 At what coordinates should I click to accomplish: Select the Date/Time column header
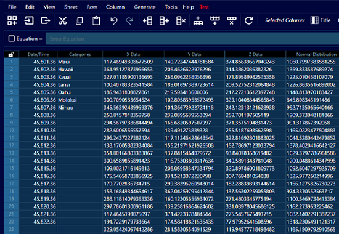(38, 54)
